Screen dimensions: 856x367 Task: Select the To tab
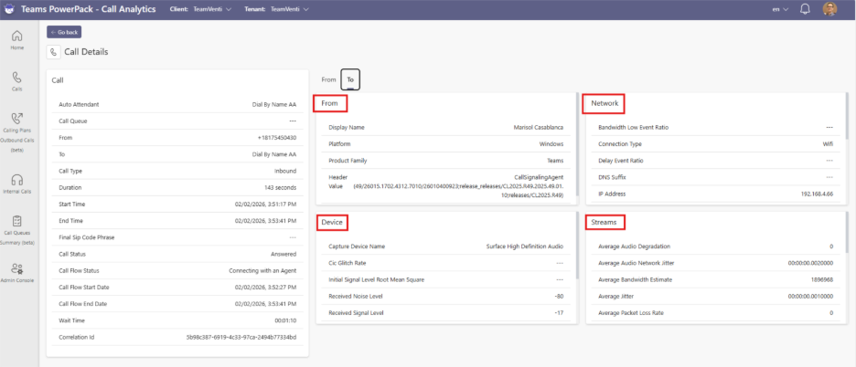coord(350,80)
